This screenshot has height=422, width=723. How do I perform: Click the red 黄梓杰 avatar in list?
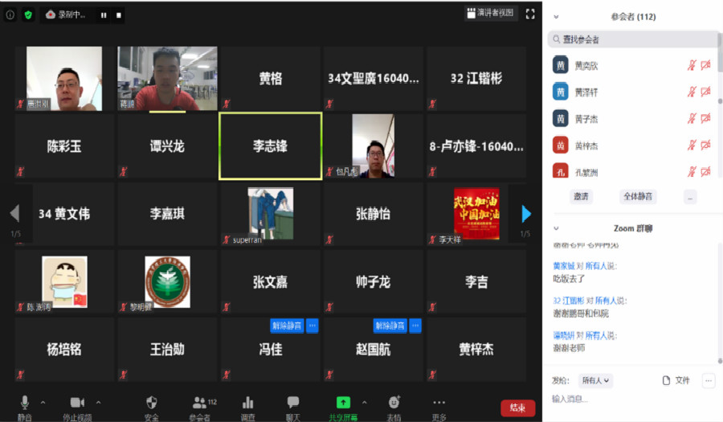tap(560, 145)
